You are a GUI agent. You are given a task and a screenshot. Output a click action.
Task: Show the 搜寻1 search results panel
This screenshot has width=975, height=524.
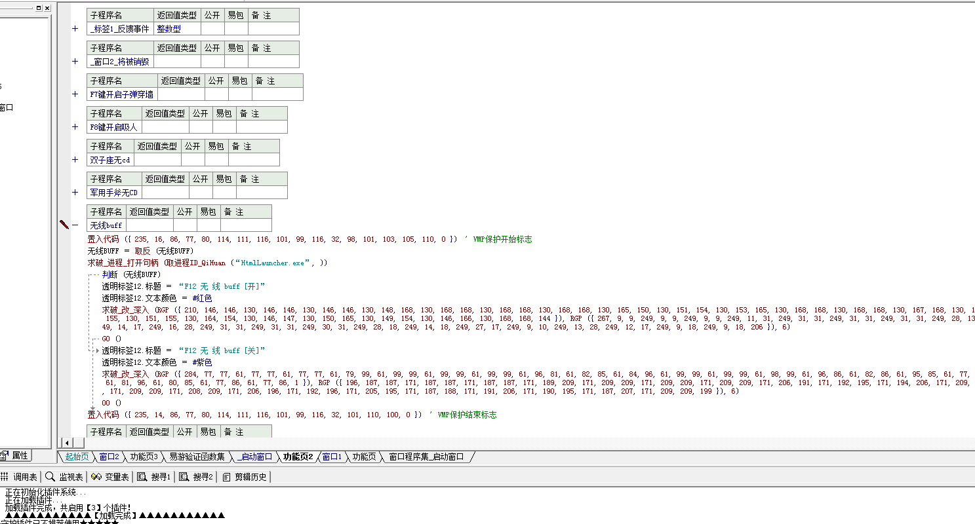[x=155, y=477]
